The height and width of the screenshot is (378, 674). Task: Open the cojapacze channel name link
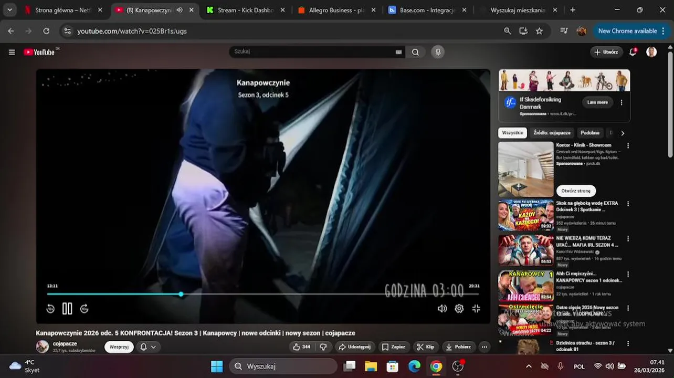coord(65,344)
